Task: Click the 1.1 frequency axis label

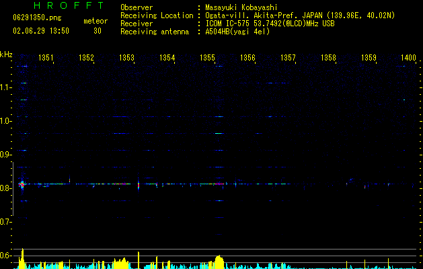Action: [x=5, y=87]
